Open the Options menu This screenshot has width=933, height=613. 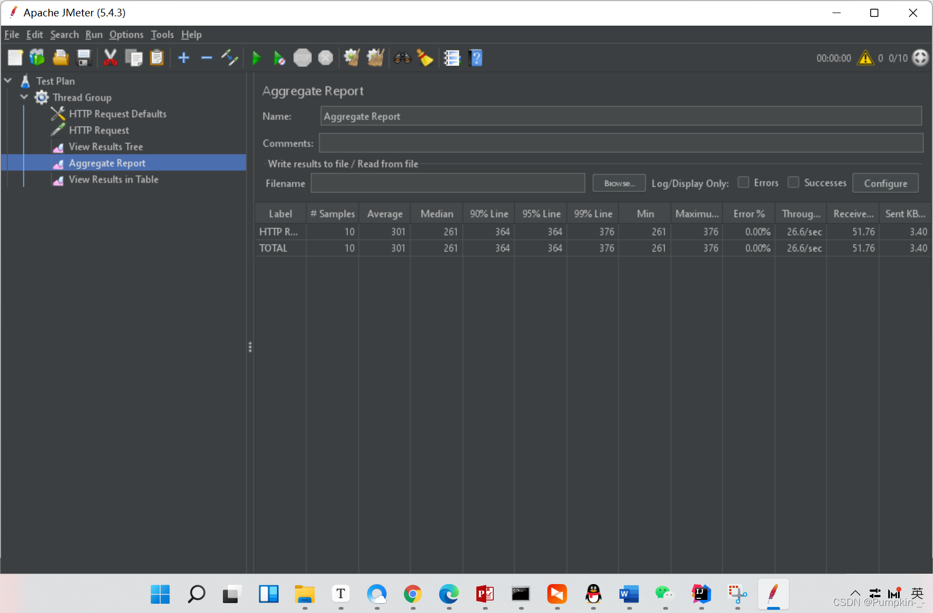(x=126, y=34)
